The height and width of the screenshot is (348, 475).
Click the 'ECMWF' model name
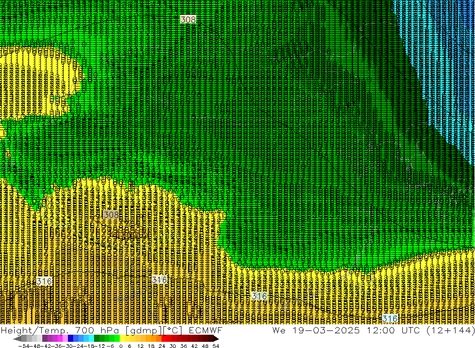click(x=206, y=330)
